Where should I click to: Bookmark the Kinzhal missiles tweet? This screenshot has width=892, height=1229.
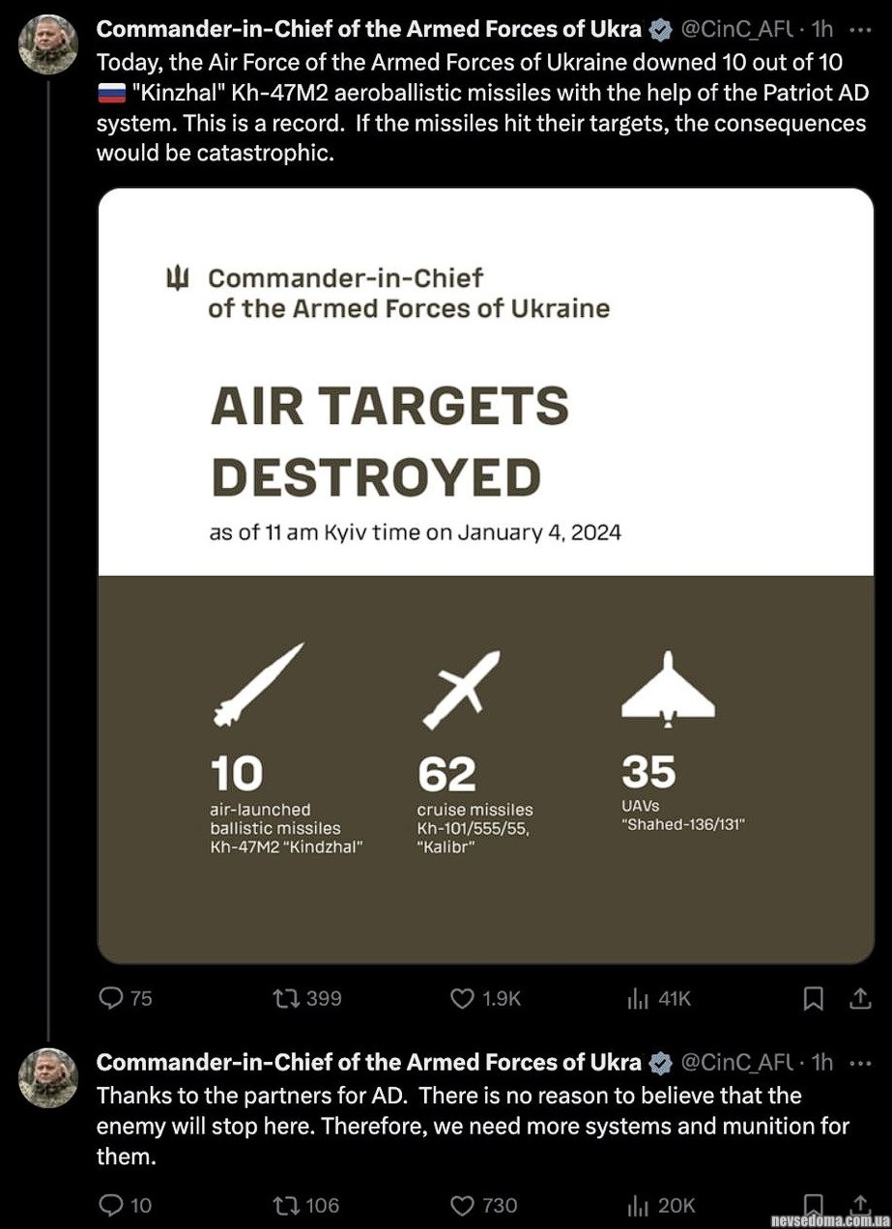814,998
